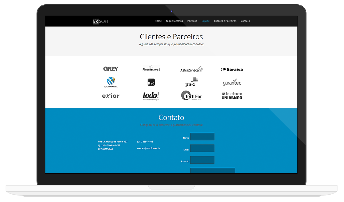Focus the Nome input field

tap(202, 136)
